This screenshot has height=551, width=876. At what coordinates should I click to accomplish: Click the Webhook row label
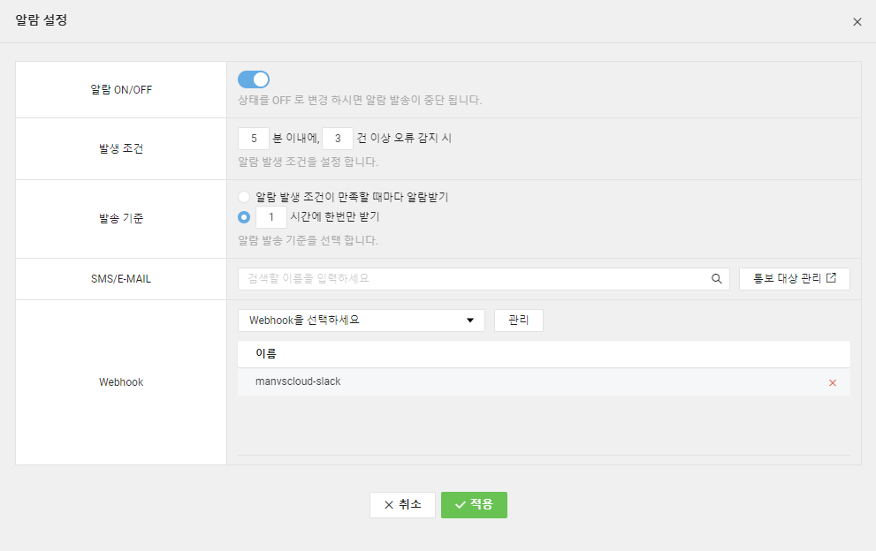tap(121, 382)
